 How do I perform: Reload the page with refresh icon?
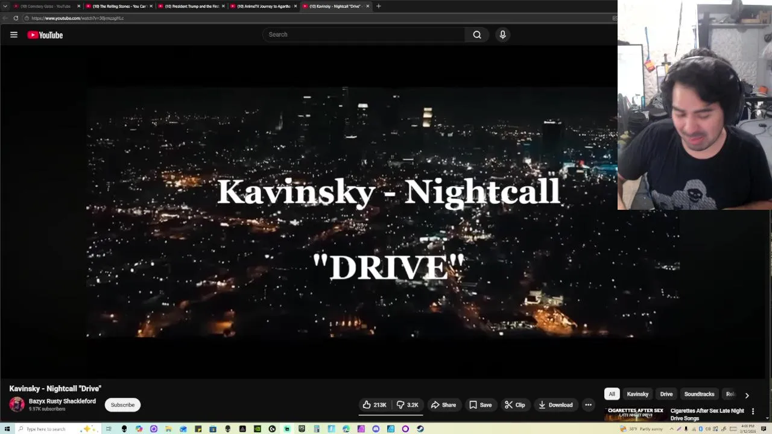pyautogui.click(x=16, y=18)
